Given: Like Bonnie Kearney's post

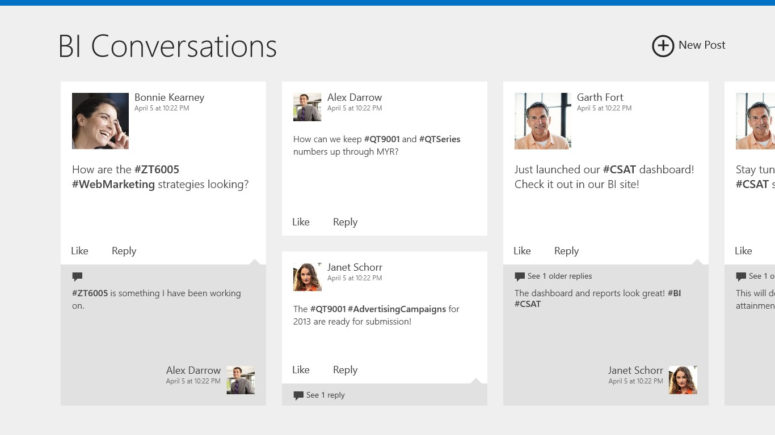Looking at the screenshot, I should pos(79,251).
